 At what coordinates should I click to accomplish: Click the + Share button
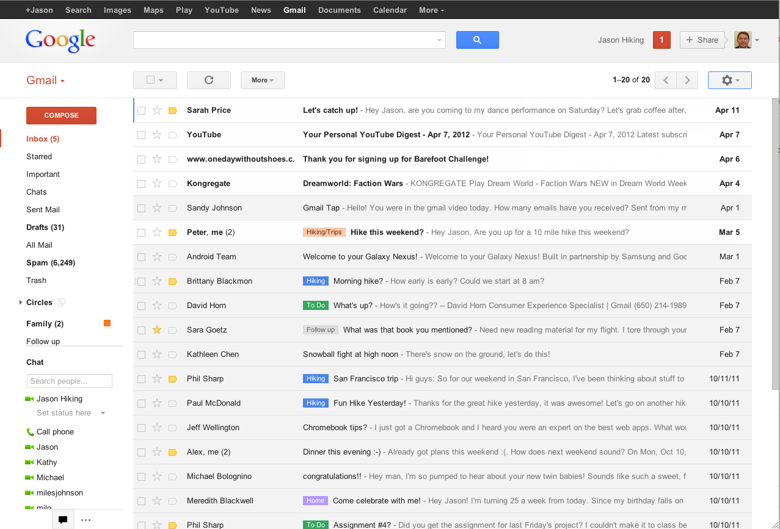702,40
